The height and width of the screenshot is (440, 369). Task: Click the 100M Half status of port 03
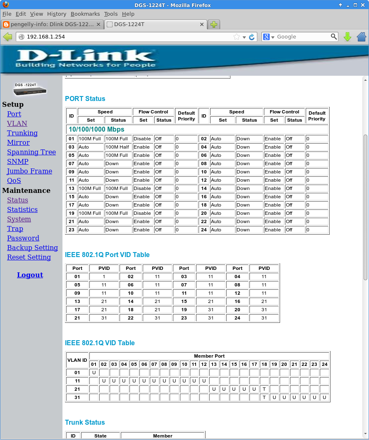click(x=118, y=147)
